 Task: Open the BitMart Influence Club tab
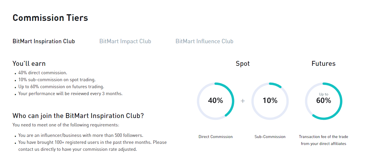204,41
